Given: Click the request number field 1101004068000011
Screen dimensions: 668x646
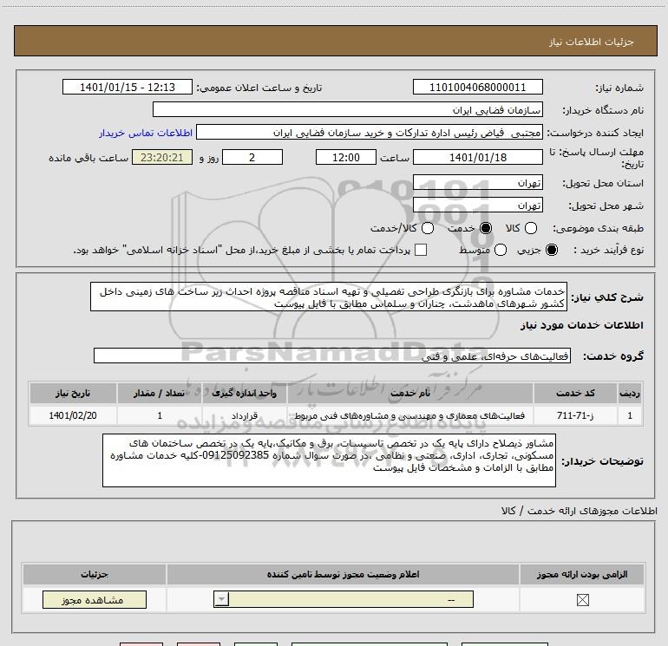Looking at the screenshot, I should (477, 87).
